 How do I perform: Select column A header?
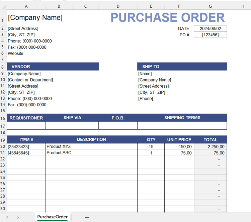(x=26, y=6)
